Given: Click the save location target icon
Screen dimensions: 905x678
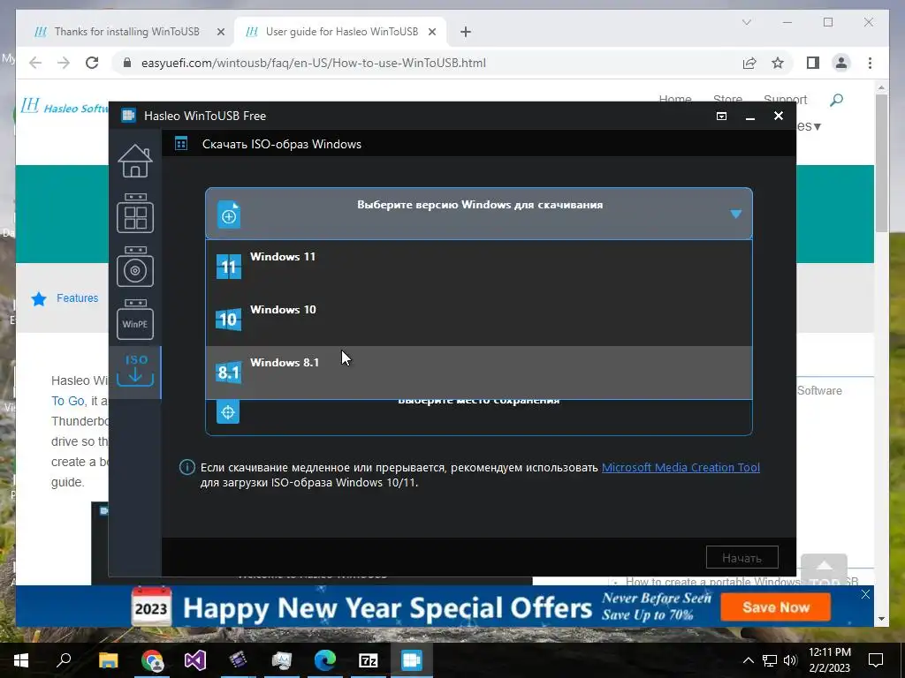Looking at the screenshot, I should tap(228, 412).
